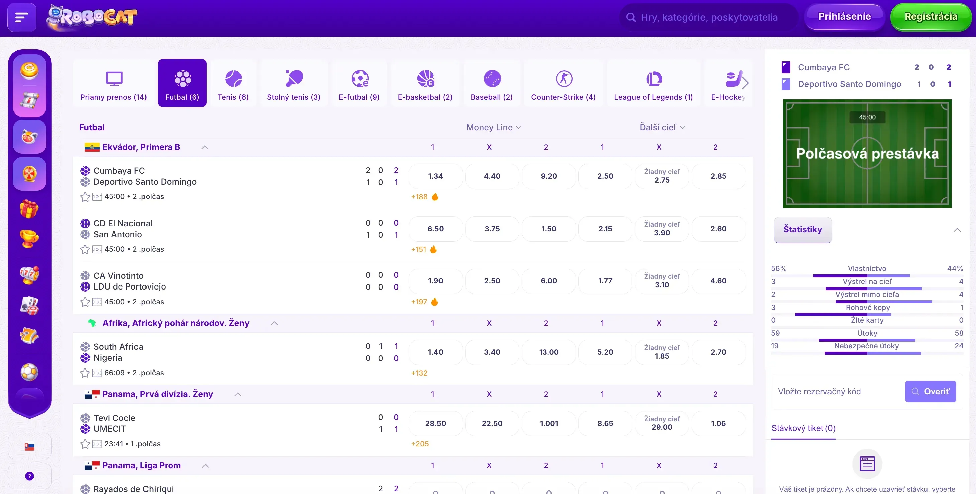
Task: Open the info scroll sidebar icon
Action: coord(29,100)
